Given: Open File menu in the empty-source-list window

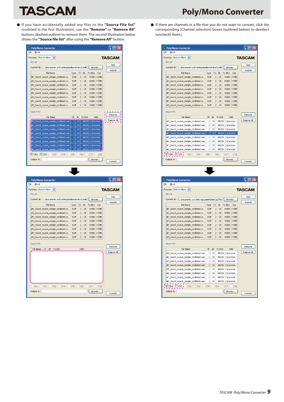Looking at the screenshot, I should tap(30, 184).
